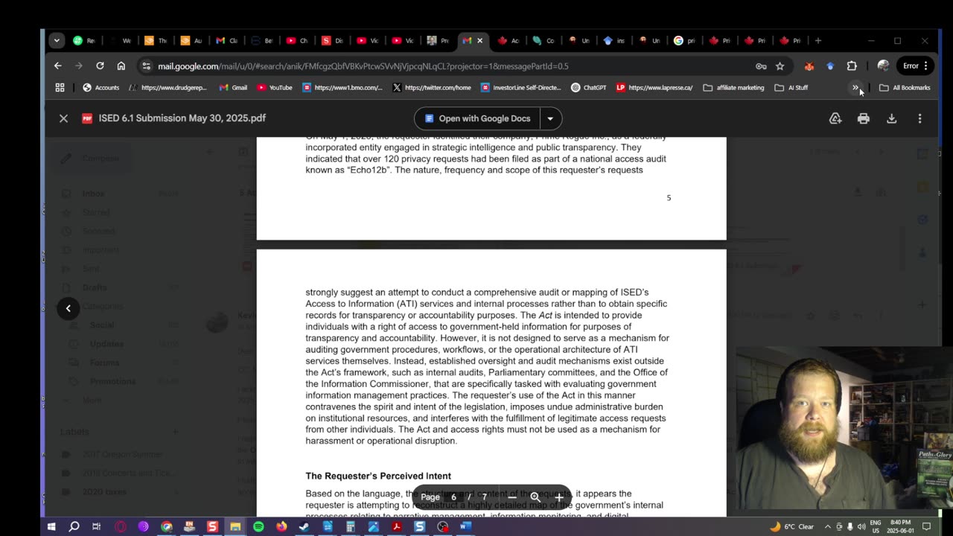Viewport: 953px width, 536px height.
Task: Open the All Bookmarks folder
Action: [x=905, y=88]
